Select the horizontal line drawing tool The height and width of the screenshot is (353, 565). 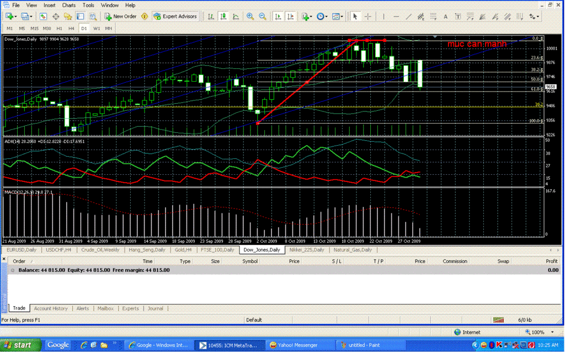pyautogui.click(x=396, y=17)
